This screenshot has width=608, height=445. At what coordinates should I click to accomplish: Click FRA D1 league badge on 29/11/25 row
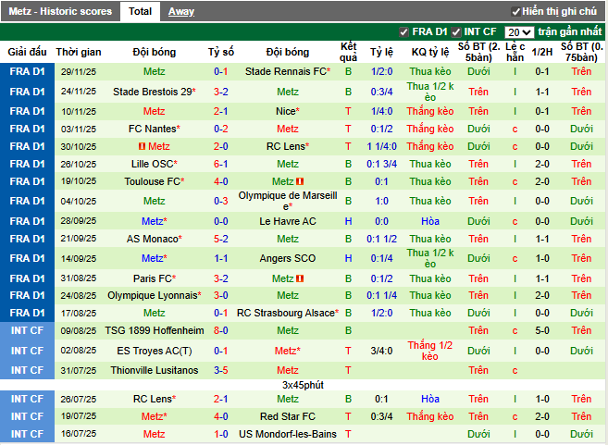tap(26, 71)
